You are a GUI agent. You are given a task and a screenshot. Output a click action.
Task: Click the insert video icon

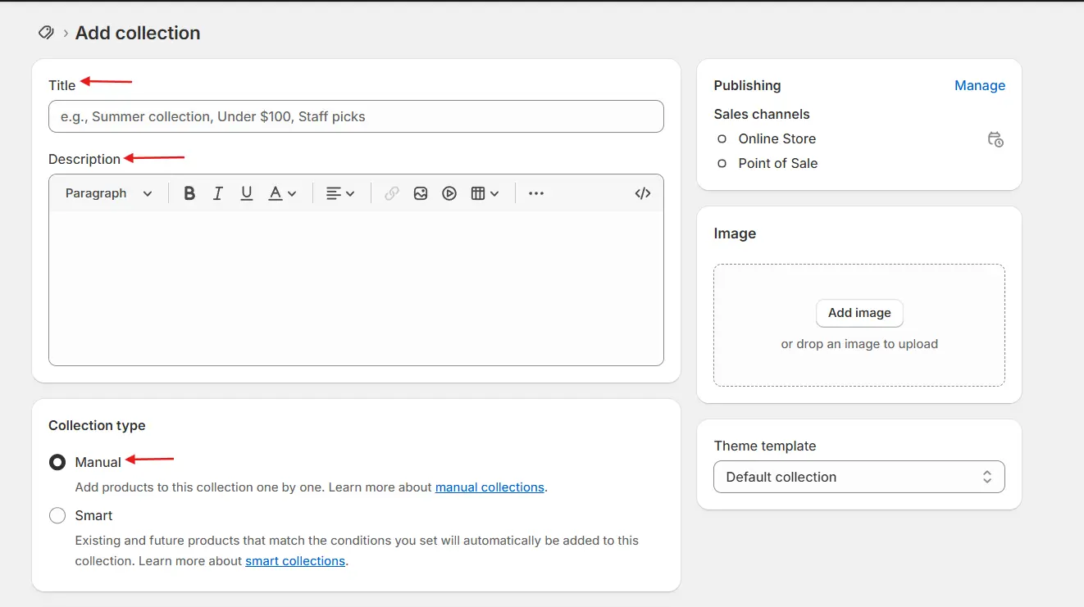point(449,193)
